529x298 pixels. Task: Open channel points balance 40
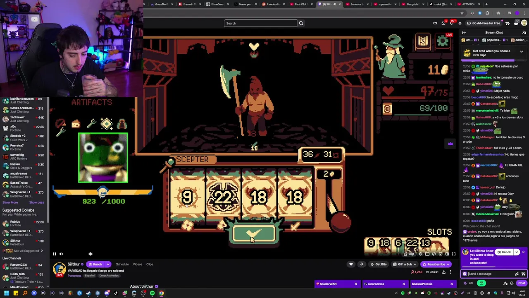468,283
